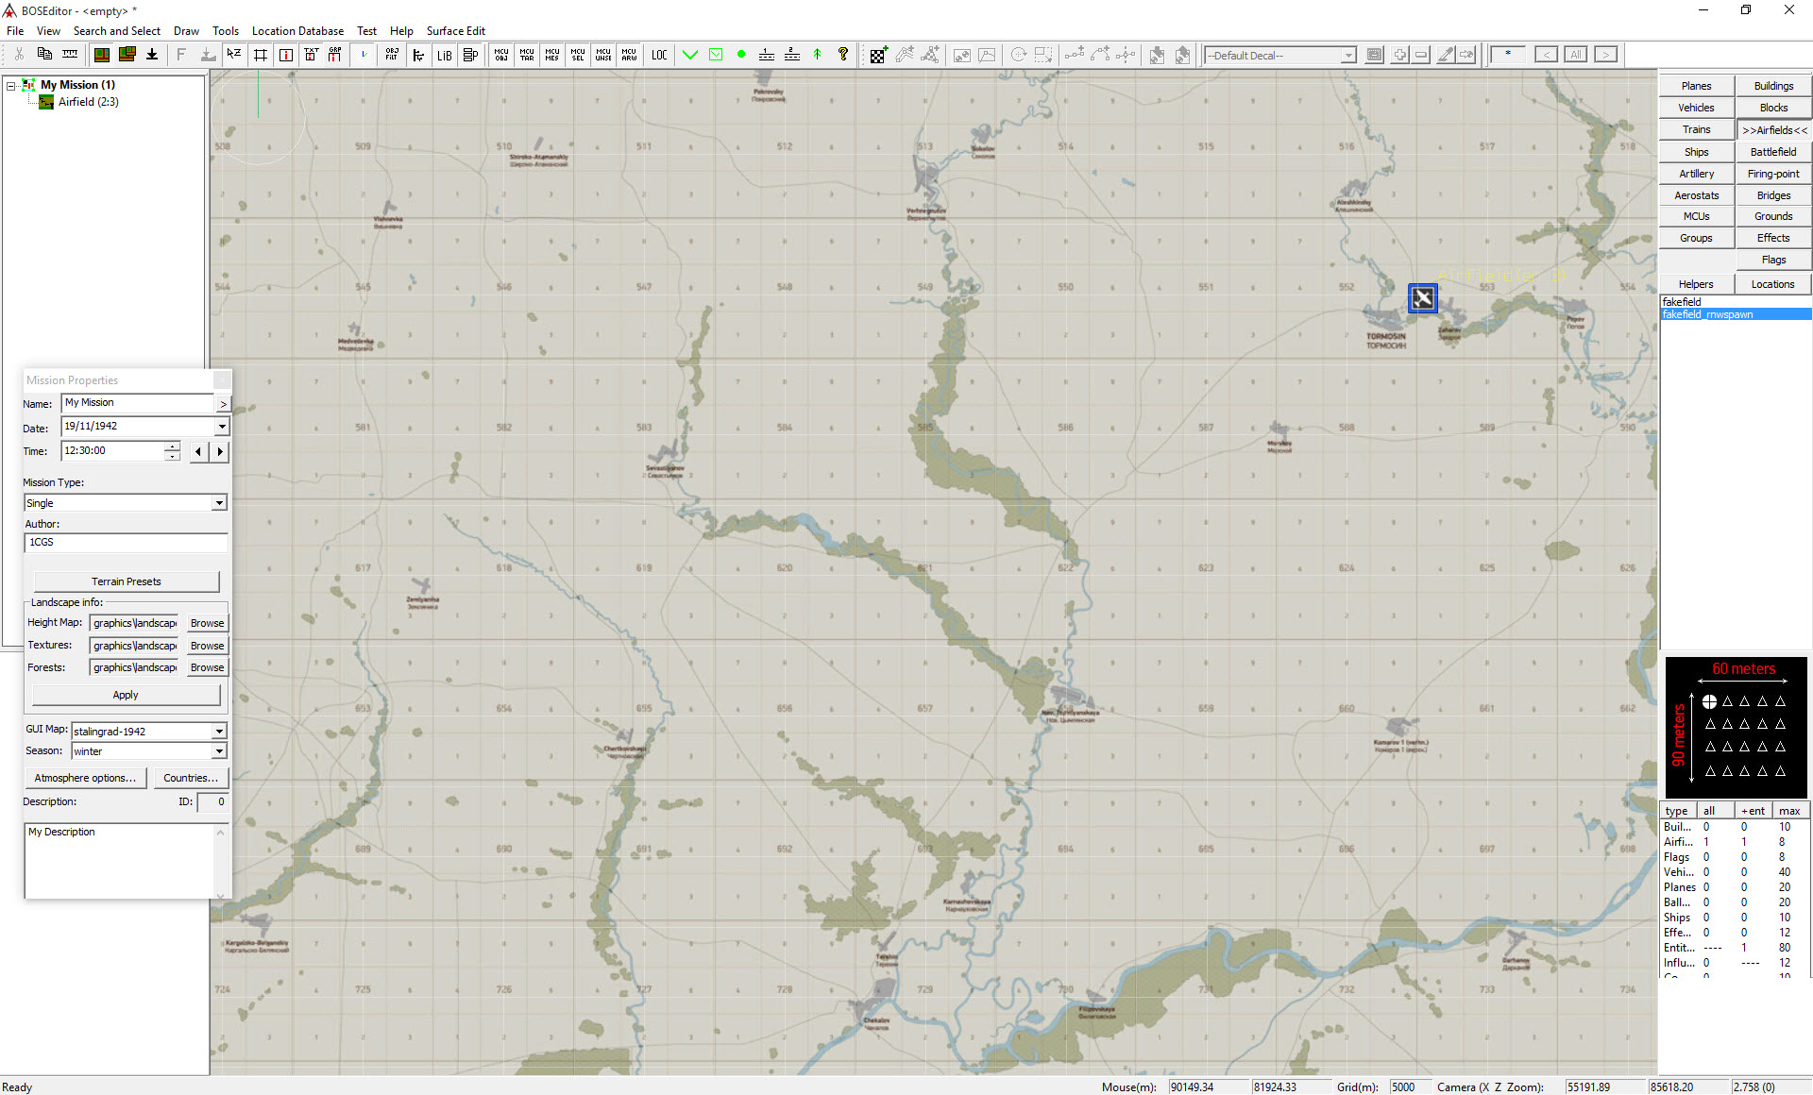Click the checkerboard plus toolbar icon
This screenshot has width=1813, height=1095.
coord(878,55)
